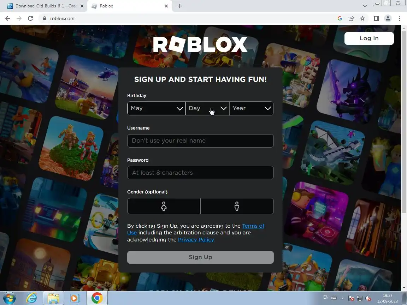Click the sign up heading text

point(200,79)
